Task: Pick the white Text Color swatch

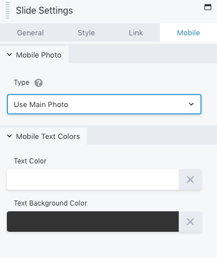Action: pyautogui.click(x=93, y=179)
